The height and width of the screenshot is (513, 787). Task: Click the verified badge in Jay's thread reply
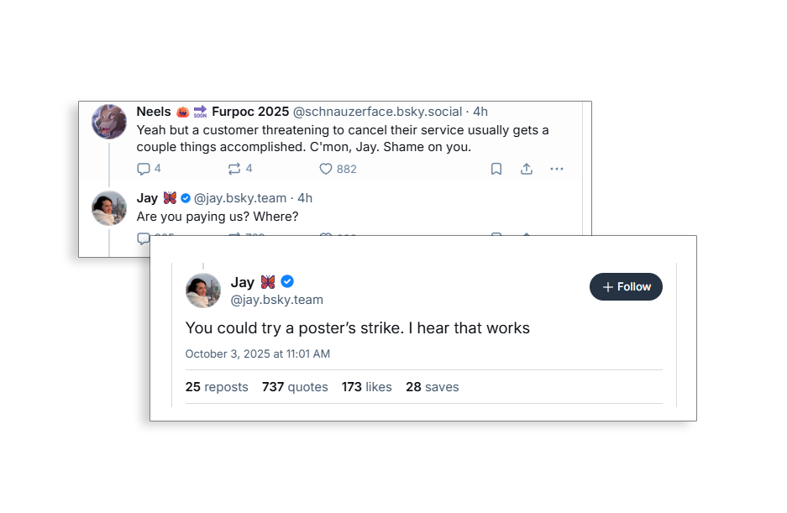click(x=186, y=198)
